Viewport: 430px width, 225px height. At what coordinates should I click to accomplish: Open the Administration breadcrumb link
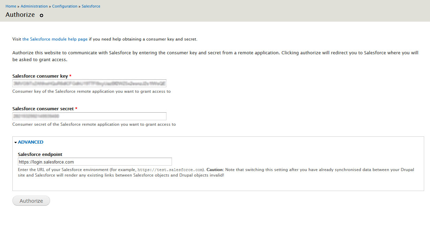tap(34, 6)
